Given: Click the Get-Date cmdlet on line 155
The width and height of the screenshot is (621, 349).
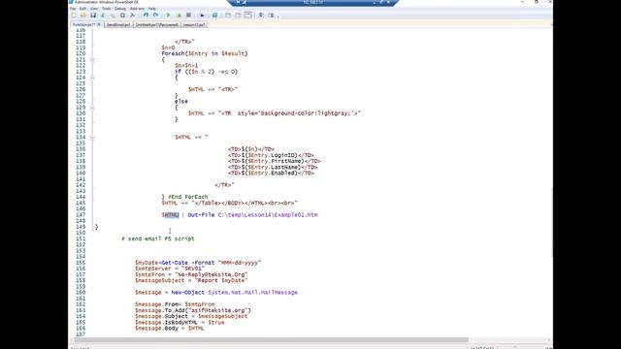Looking at the screenshot, I should point(175,263).
